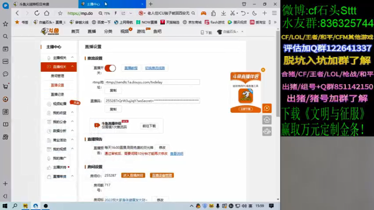The width and height of the screenshot is (374, 210).
Task: Click the floating back-to-top home icon
Action: tap(267, 120)
